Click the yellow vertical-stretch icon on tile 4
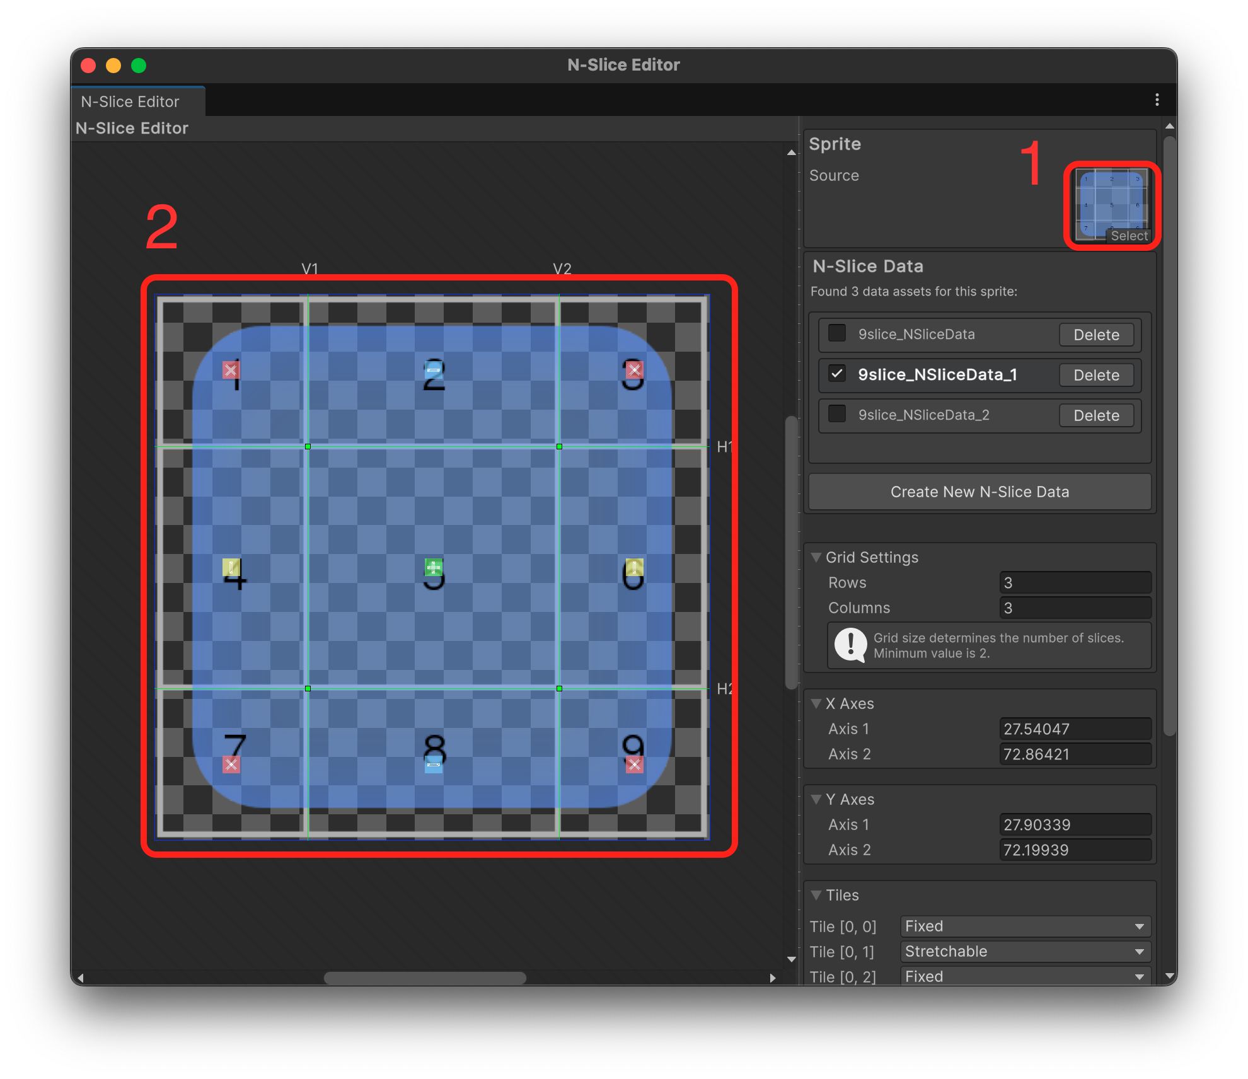Image resolution: width=1248 pixels, height=1079 pixels. pyautogui.click(x=231, y=567)
